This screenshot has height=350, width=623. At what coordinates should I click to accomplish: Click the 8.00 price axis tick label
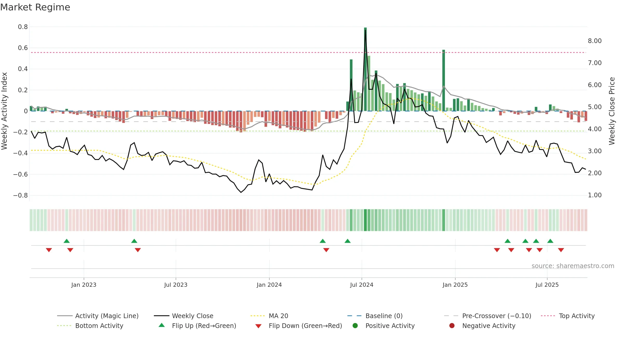tap(595, 41)
